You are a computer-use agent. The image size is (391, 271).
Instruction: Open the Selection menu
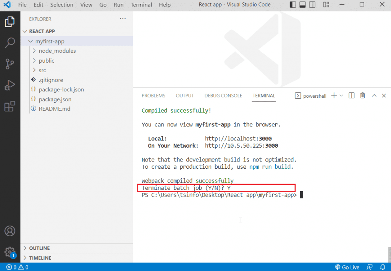(61, 5)
